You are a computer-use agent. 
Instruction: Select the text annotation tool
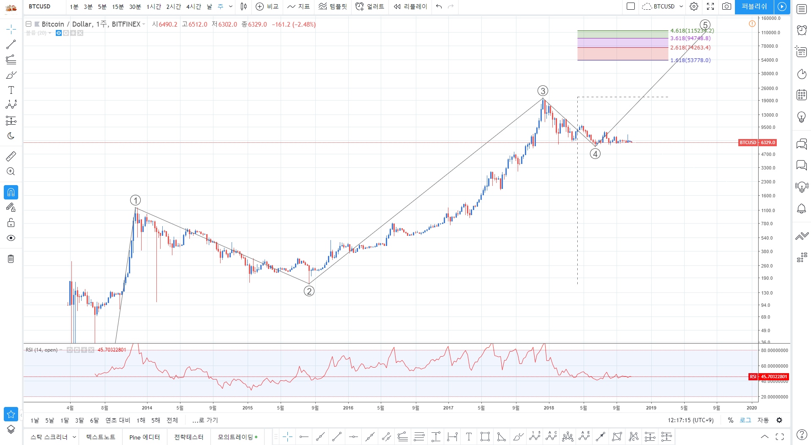[x=11, y=90]
